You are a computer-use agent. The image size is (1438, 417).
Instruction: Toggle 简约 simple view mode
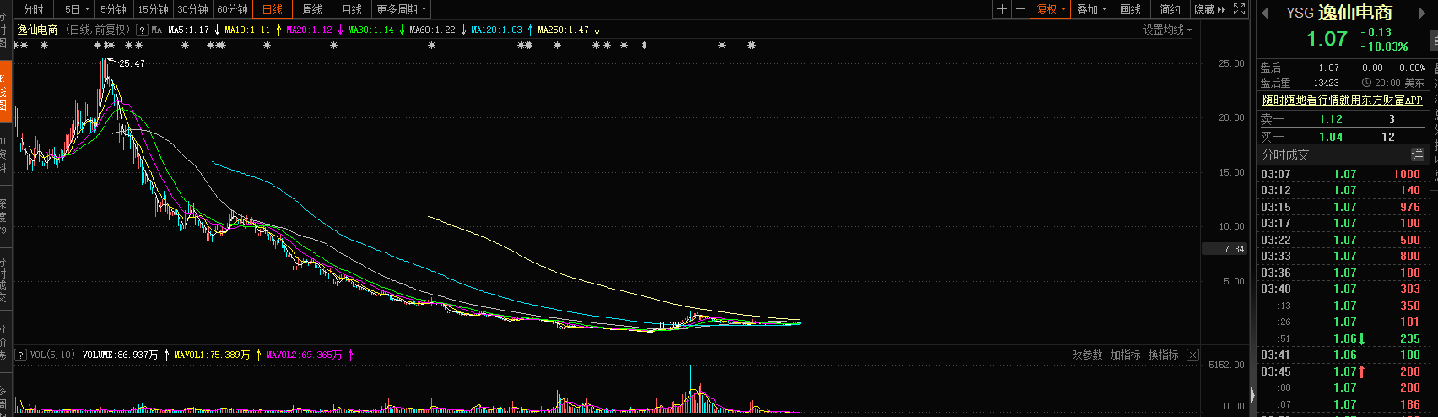[1170, 9]
